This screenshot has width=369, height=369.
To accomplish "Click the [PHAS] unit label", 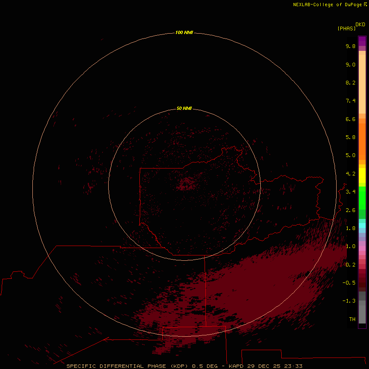I will coord(346,28).
